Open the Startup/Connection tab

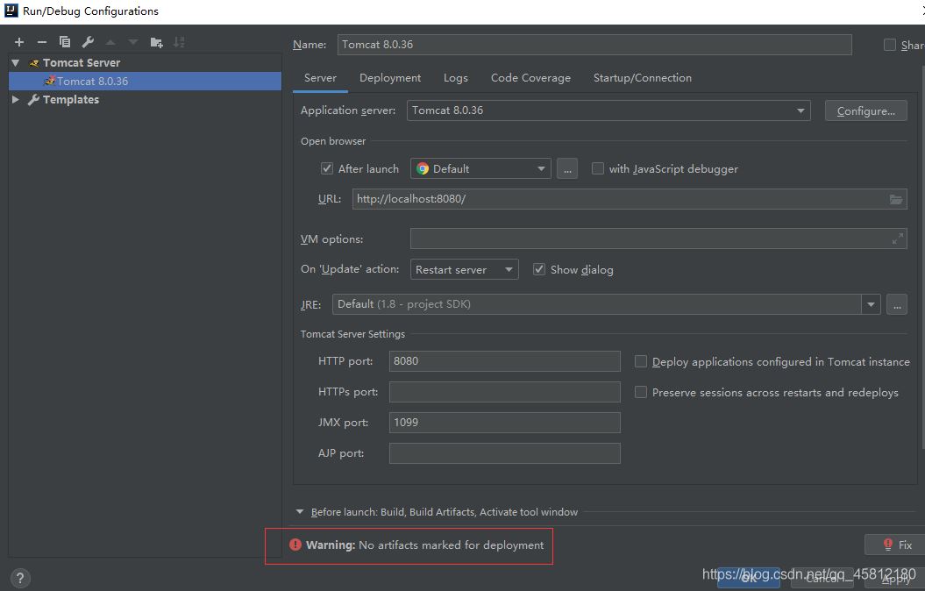pos(642,78)
